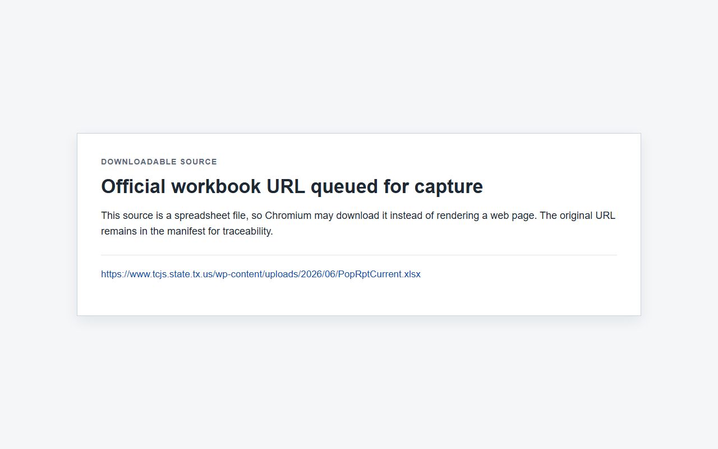Click the gray page background above the card
Image resolution: width=718 pixels, height=449 pixels.
(359, 67)
